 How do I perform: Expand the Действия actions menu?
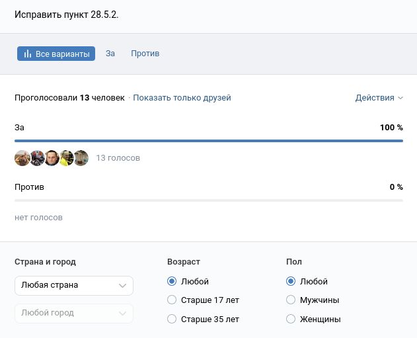coord(375,98)
